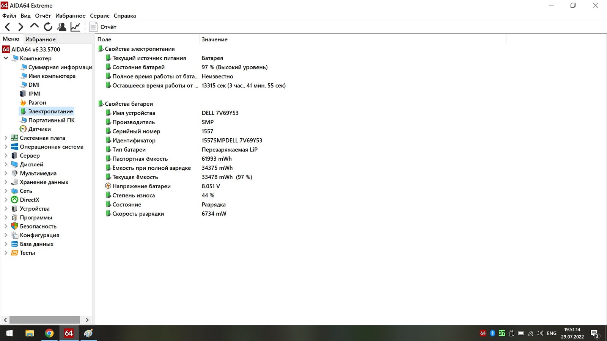
Task: Open the Избранное menu in the menu bar
Action: (71, 16)
